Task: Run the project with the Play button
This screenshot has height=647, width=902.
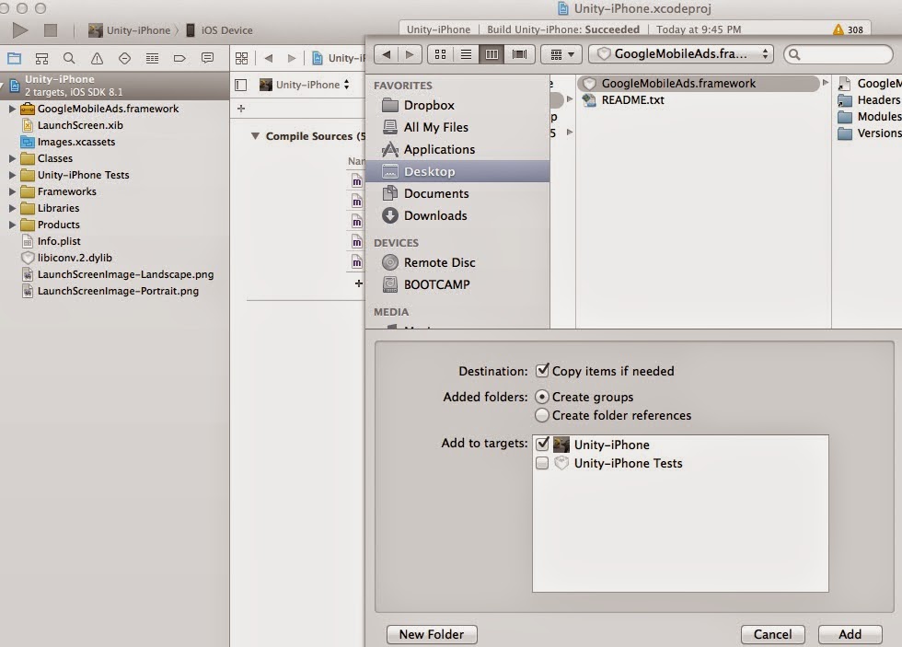Action: coord(20,29)
